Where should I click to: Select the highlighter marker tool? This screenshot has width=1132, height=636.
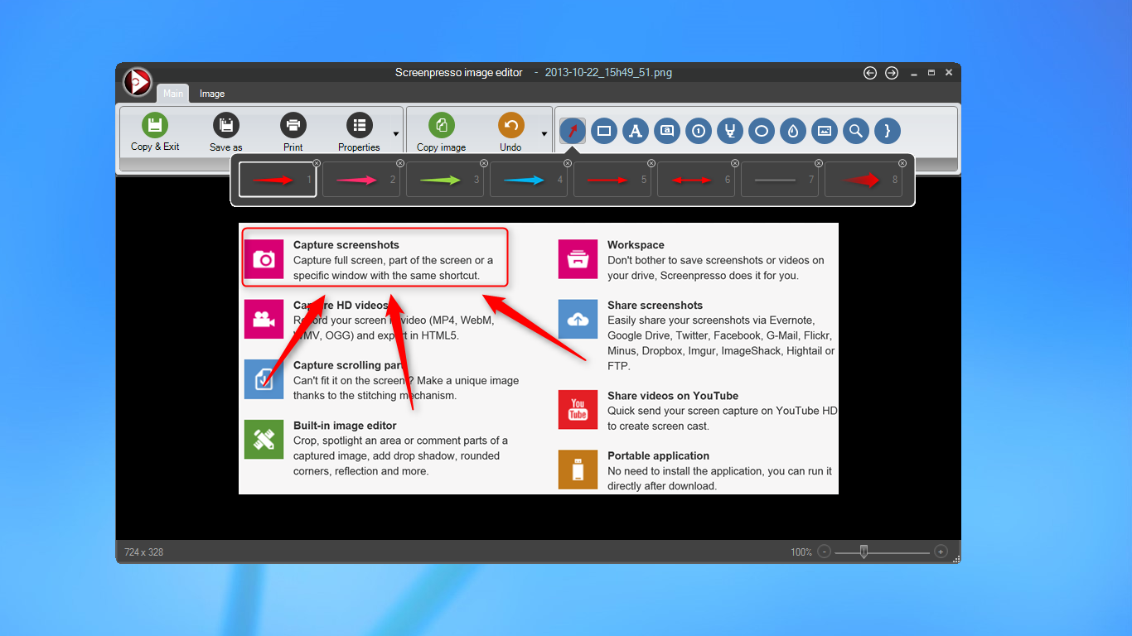click(x=730, y=131)
